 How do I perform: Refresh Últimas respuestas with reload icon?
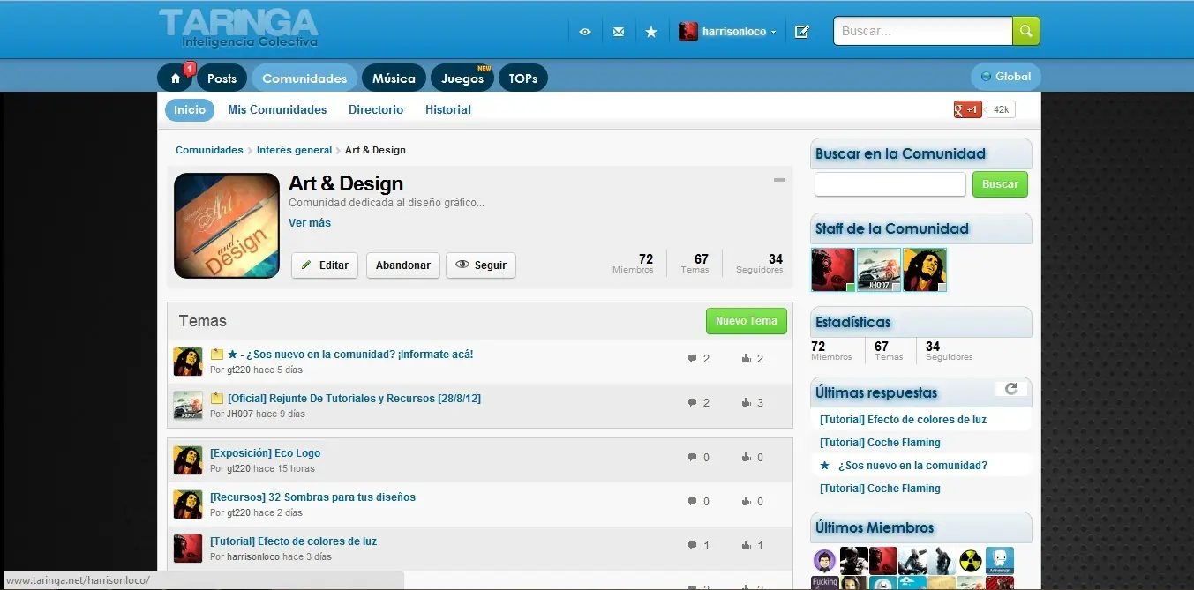(1011, 389)
